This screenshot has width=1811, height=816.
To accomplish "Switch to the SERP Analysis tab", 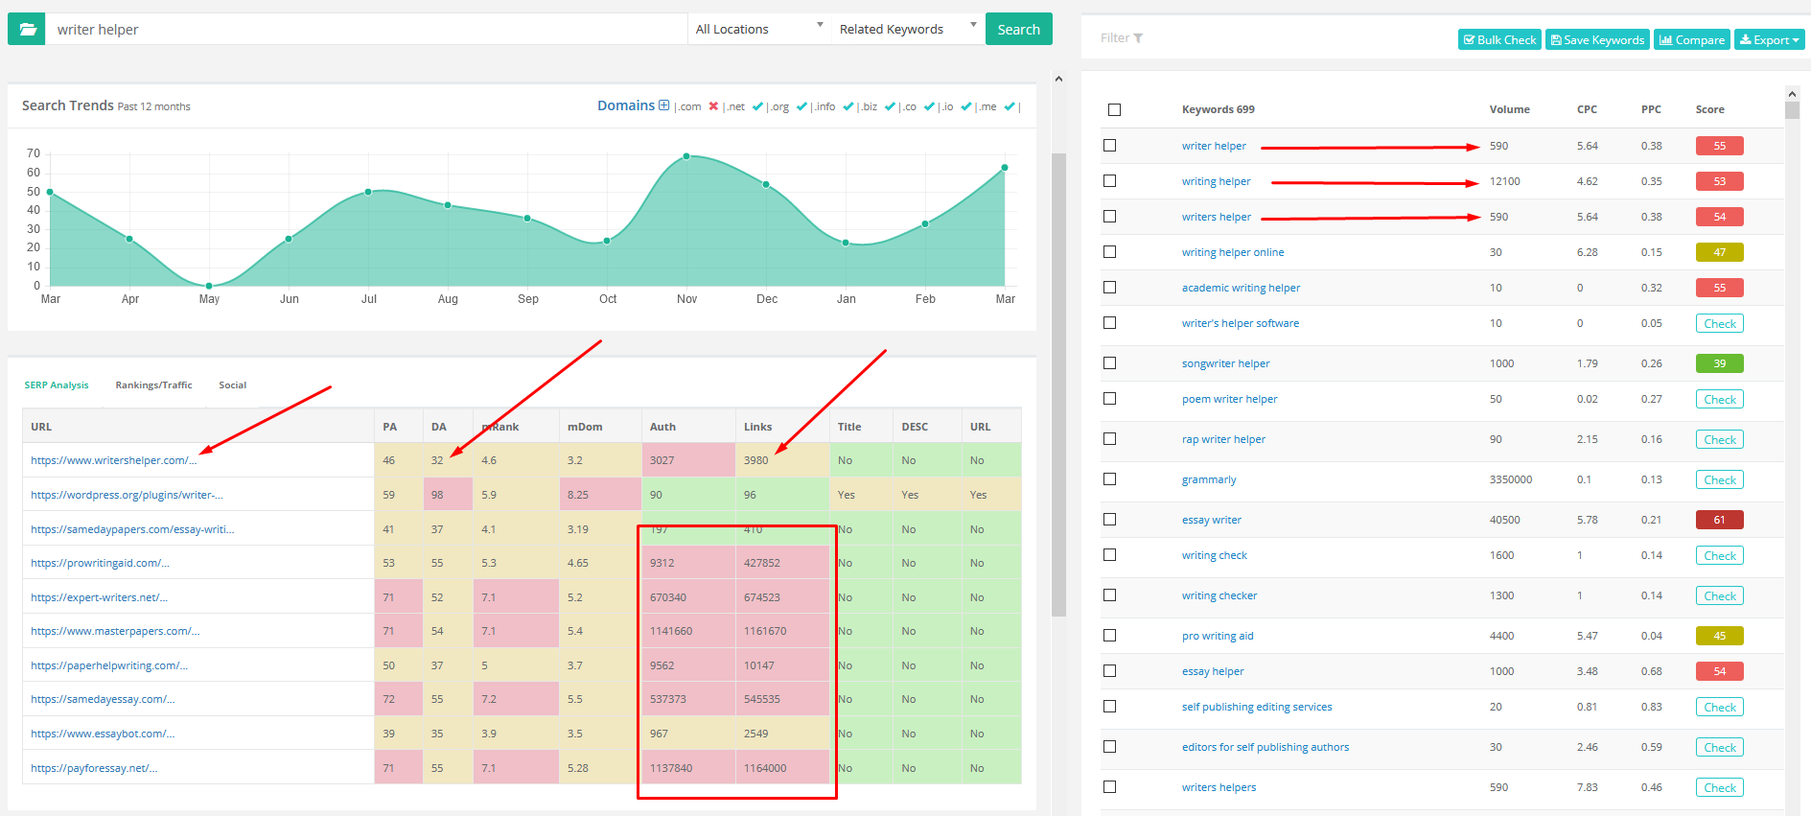I will [x=57, y=385].
